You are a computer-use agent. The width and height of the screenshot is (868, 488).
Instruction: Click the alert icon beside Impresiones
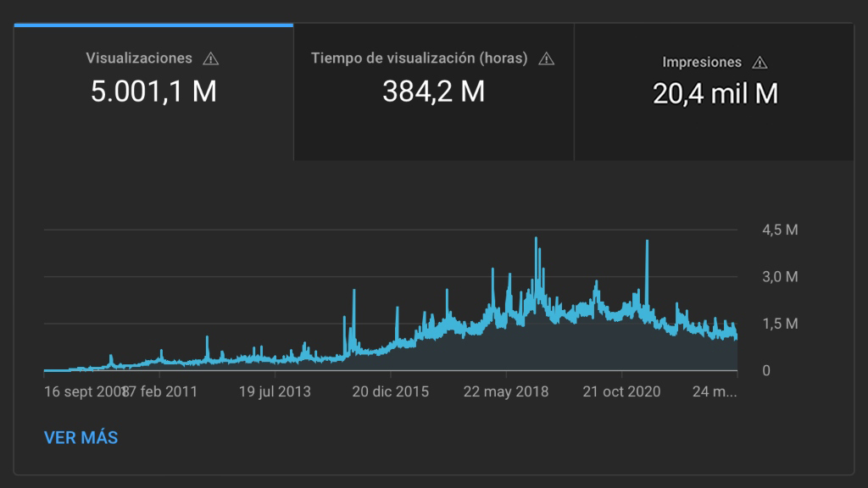point(759,62)
